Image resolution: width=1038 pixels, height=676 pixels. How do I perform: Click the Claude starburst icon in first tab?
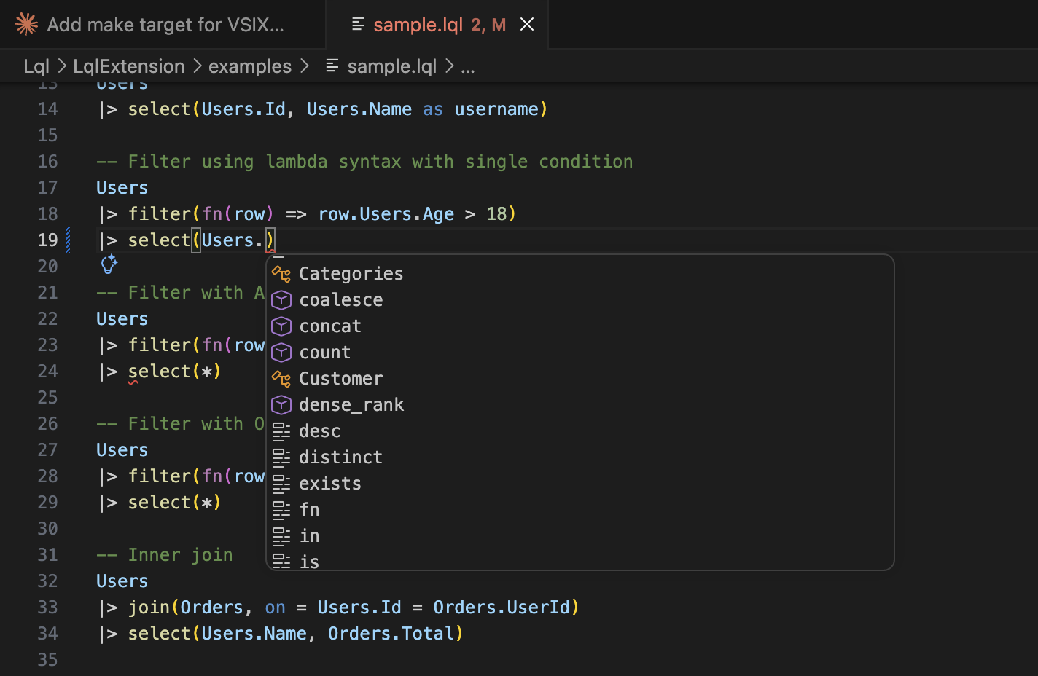click(x=26, y=24)
